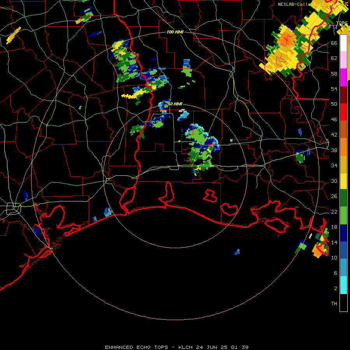
Task: Click the light pink legend swatch
Action: click(343, 60)
